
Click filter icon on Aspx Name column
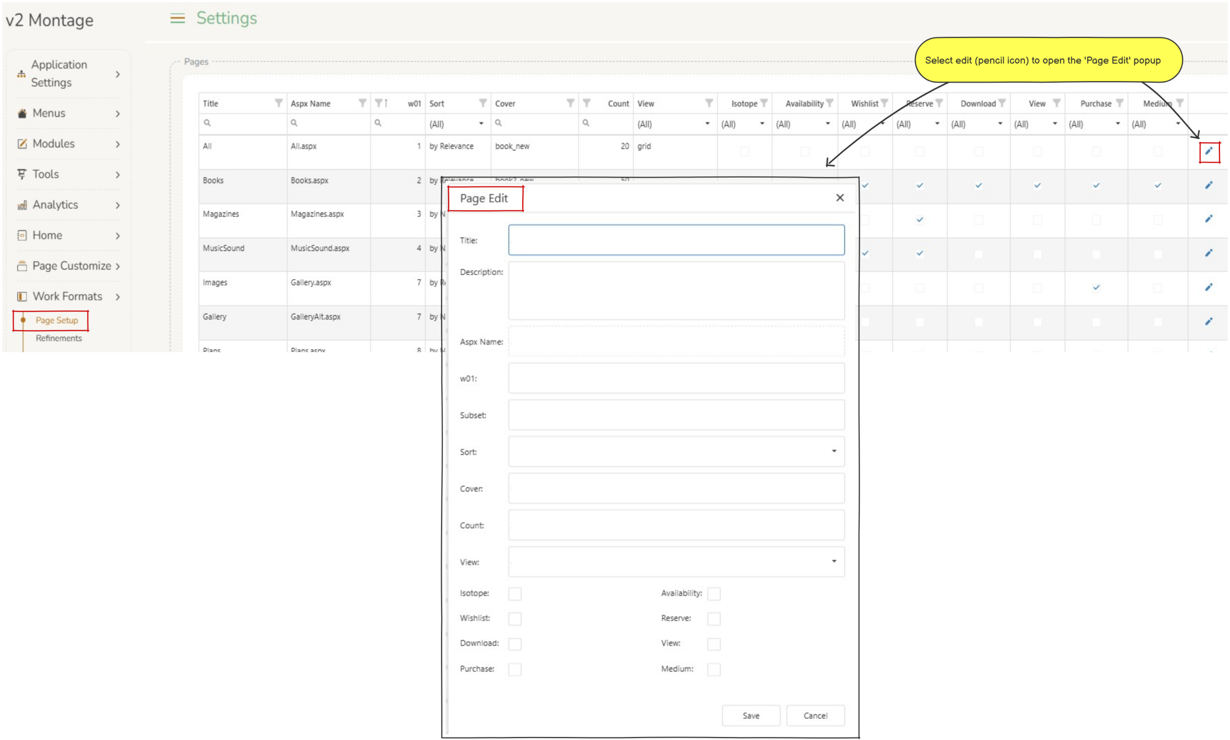(x=362, y=103)
